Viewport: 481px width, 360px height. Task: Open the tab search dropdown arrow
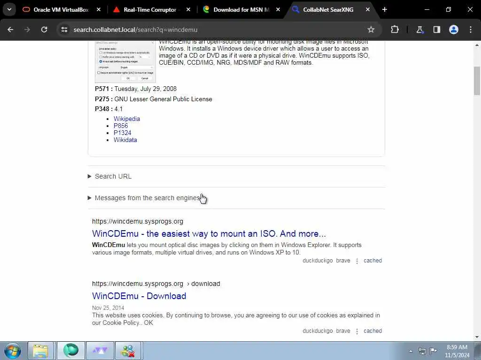coord(9,9)
